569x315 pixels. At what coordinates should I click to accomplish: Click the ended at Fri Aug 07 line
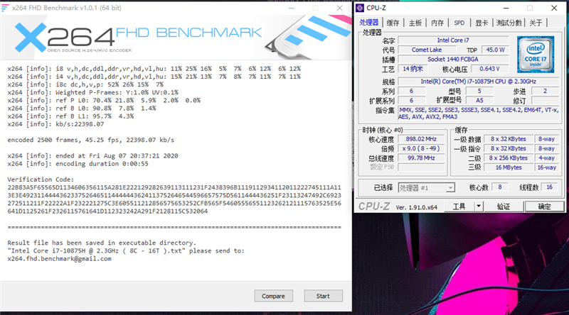click(x=92, y=155)
